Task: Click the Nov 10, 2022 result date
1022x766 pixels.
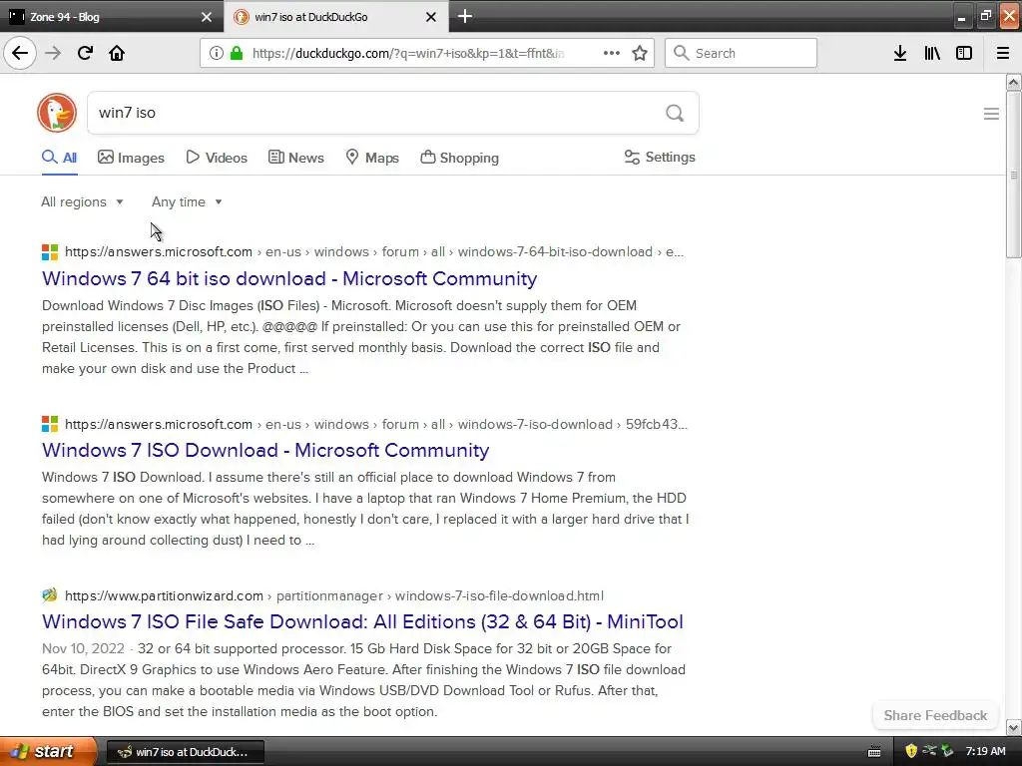Action: coord(83,648)
